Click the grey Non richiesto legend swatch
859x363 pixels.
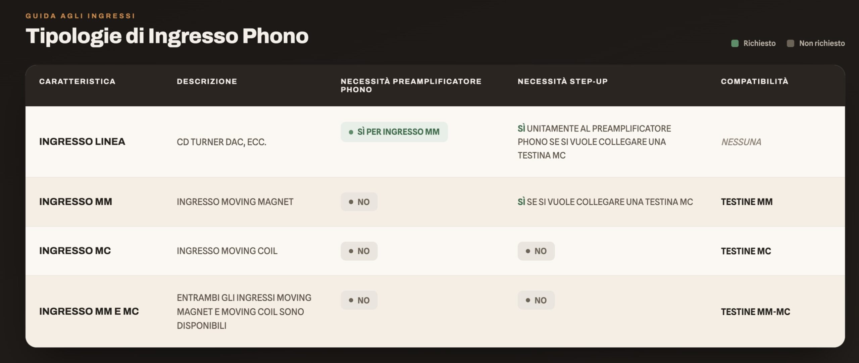click(x=790, y=43)
